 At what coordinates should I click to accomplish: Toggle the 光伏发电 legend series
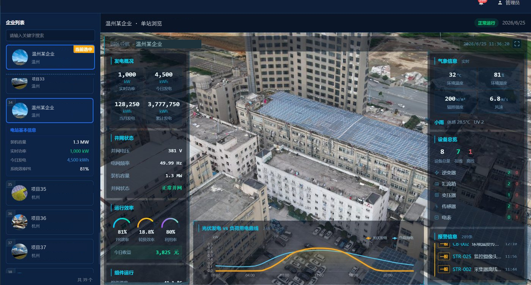click(376, 238)
